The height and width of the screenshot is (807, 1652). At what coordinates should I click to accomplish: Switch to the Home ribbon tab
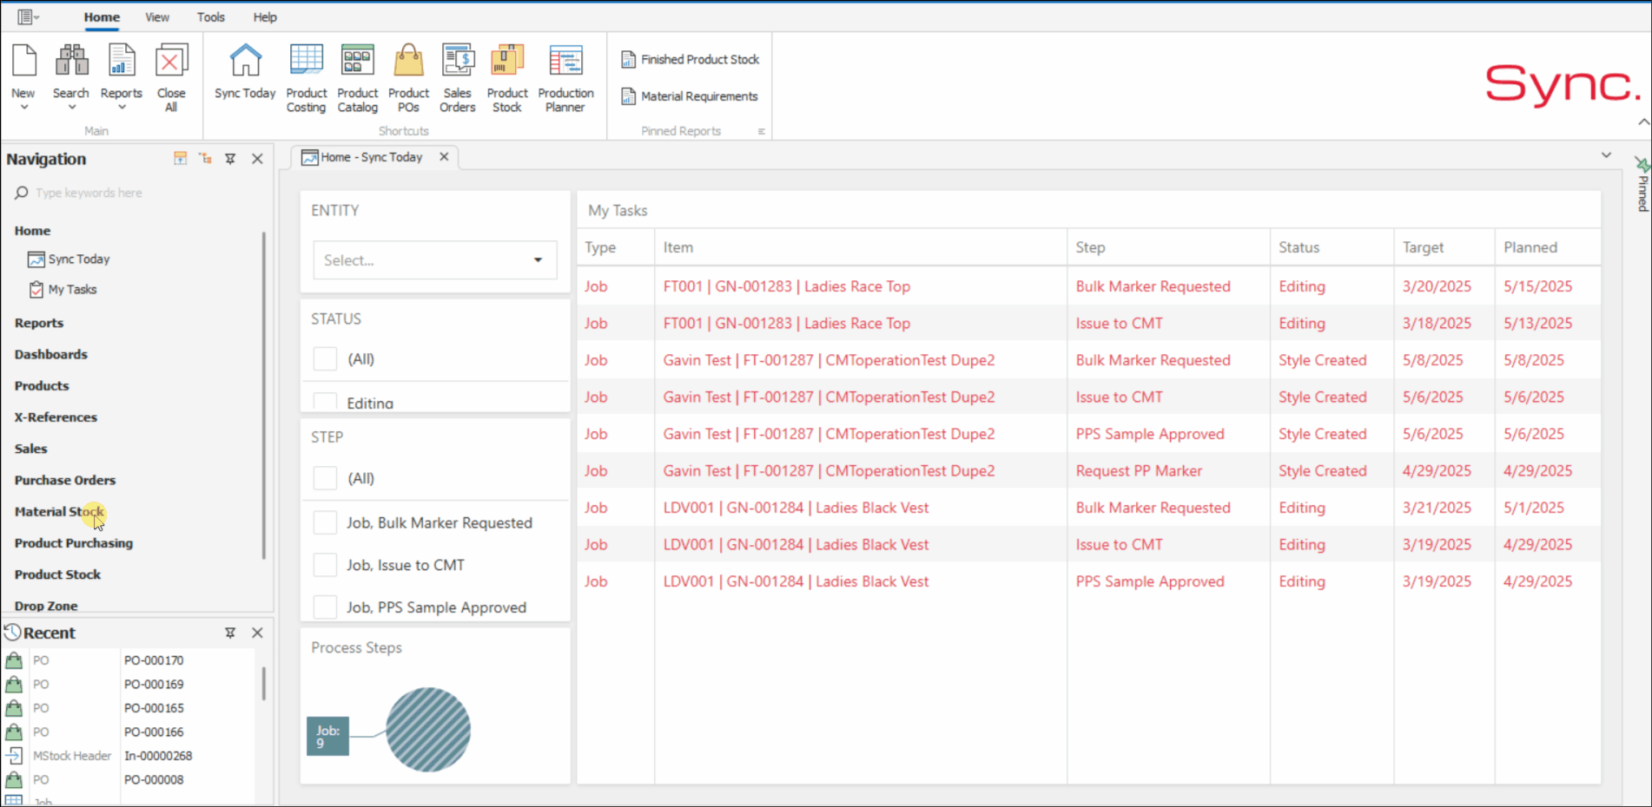pos(102,17)
